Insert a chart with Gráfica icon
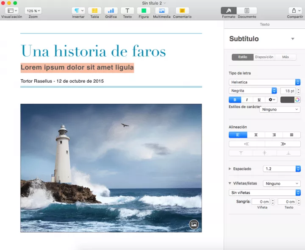 coord(111,11)
